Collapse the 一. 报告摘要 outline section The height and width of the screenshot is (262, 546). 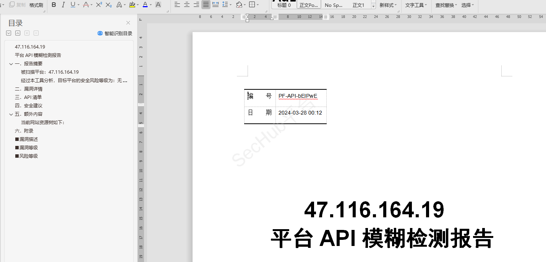pos(11,64)
